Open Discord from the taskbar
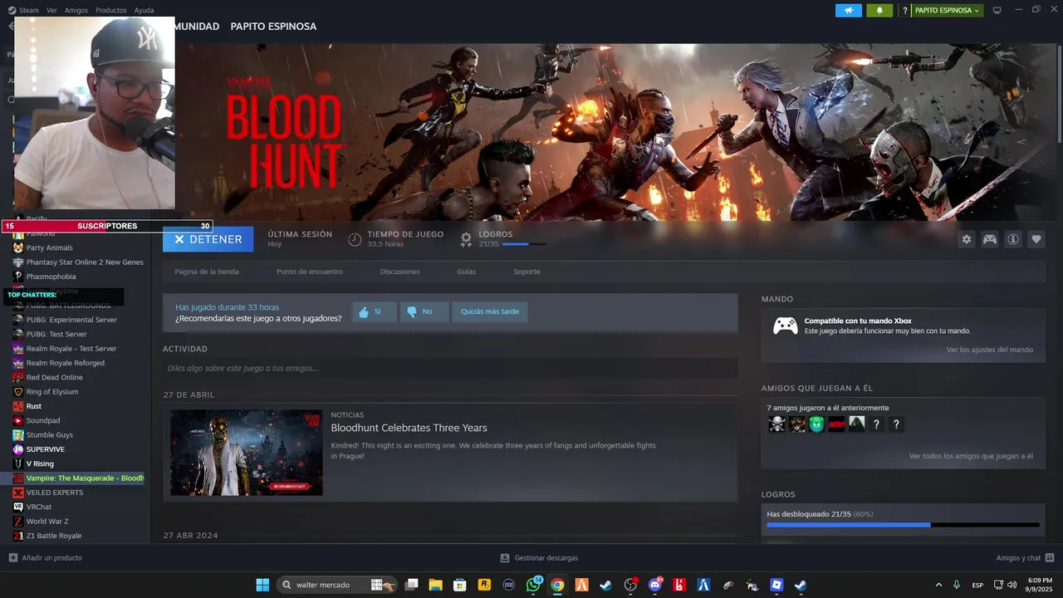 tap(655, 585)
